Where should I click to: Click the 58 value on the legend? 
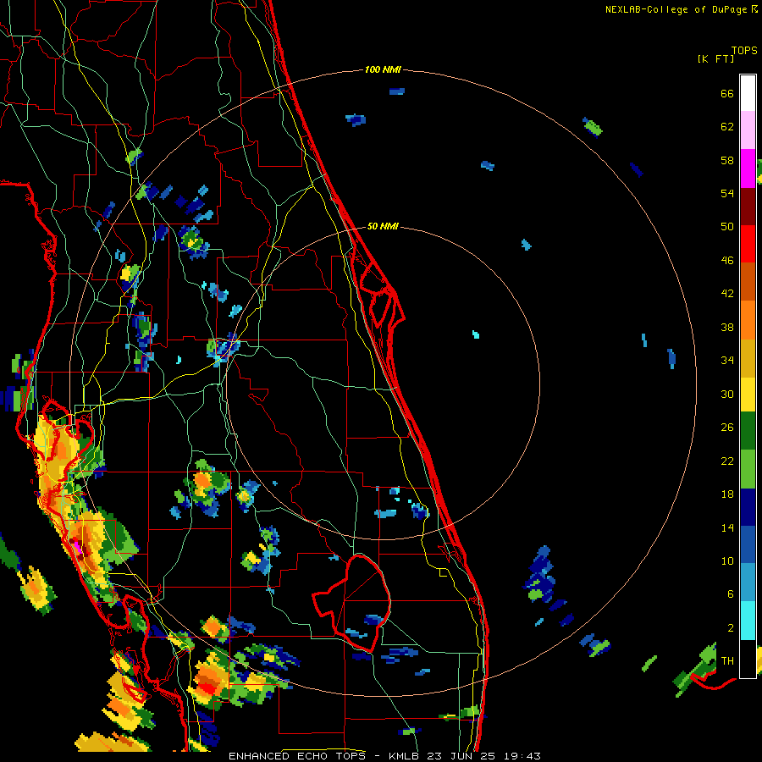click(x=727, y=160)
